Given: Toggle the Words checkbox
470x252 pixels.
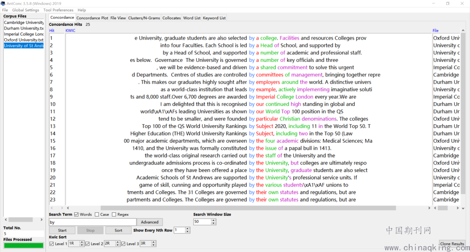Looking at the screenshot, I should click(x=76, y=214).
